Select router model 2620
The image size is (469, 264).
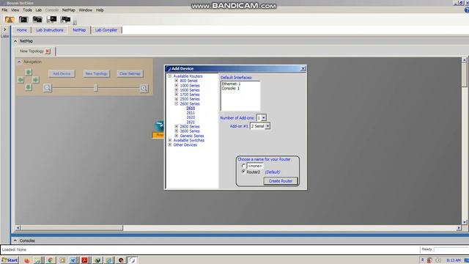tap(191, 117)
